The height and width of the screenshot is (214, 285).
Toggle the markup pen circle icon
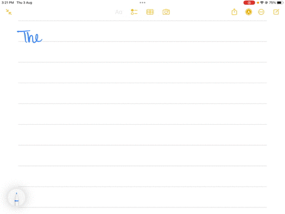[x=249, y=12]
